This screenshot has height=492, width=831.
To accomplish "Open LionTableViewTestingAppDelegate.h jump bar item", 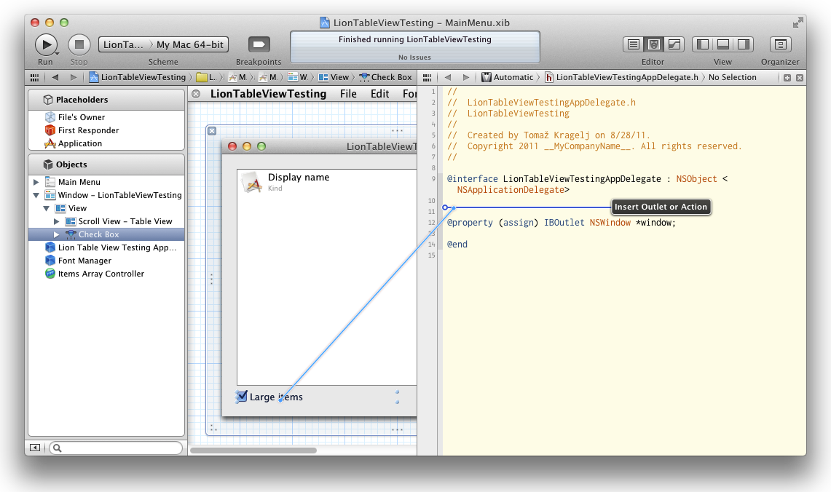I will tap(622, 77).
